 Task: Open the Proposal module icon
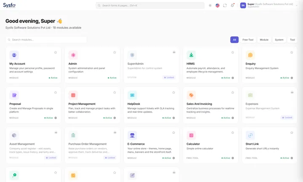click(14, 95)
